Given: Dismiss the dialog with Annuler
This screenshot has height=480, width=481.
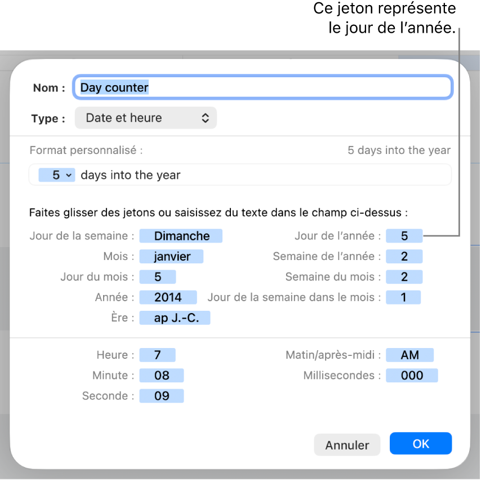Looking at the screenshot, I should pyautogui.click(x=347, y=444).
